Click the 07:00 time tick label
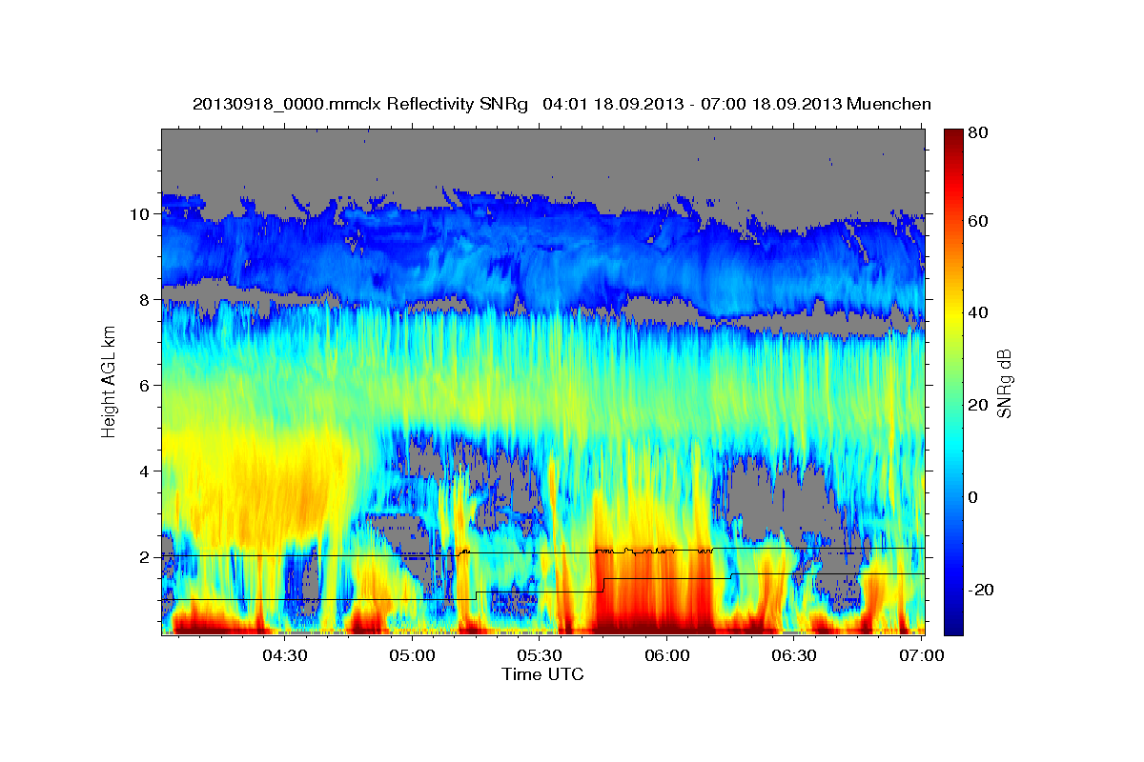 922,655
